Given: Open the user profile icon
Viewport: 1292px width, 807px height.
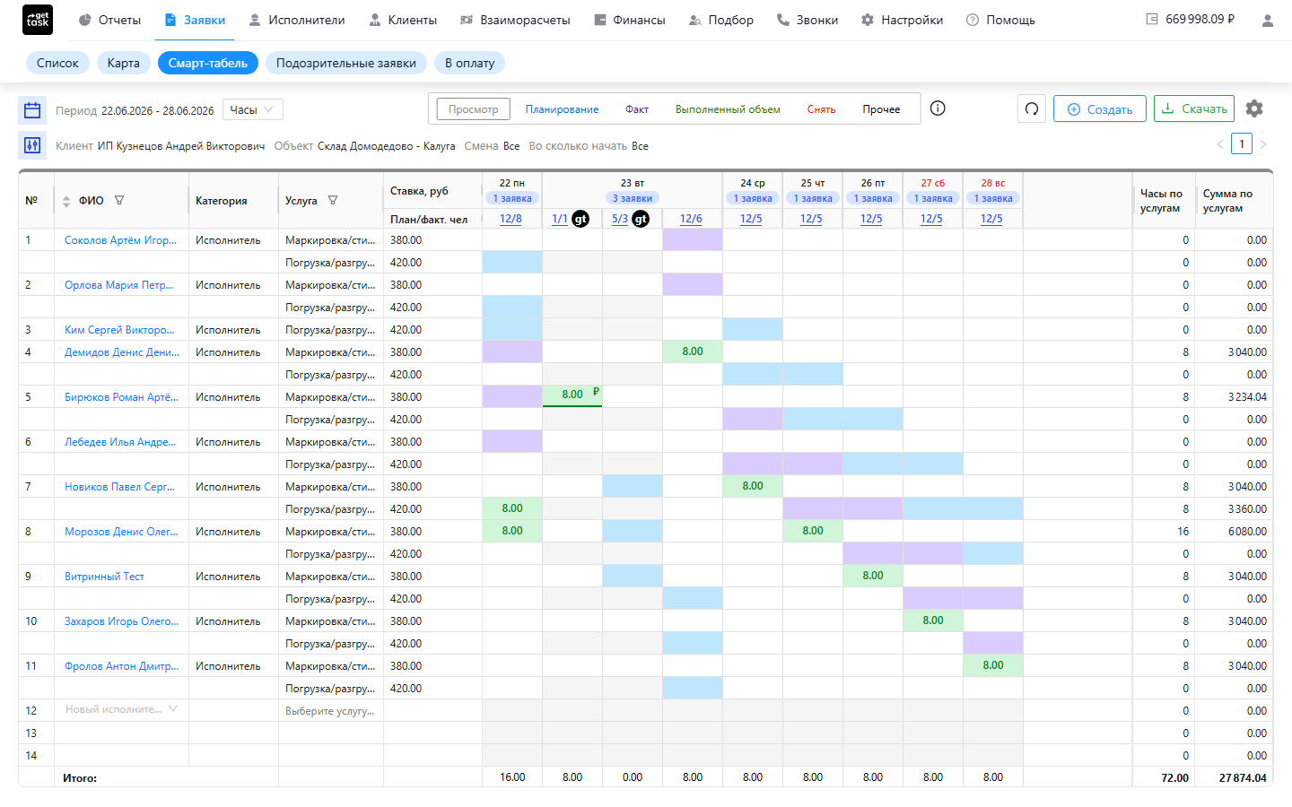Looking at the screenshot, I should click(1267, 20).
